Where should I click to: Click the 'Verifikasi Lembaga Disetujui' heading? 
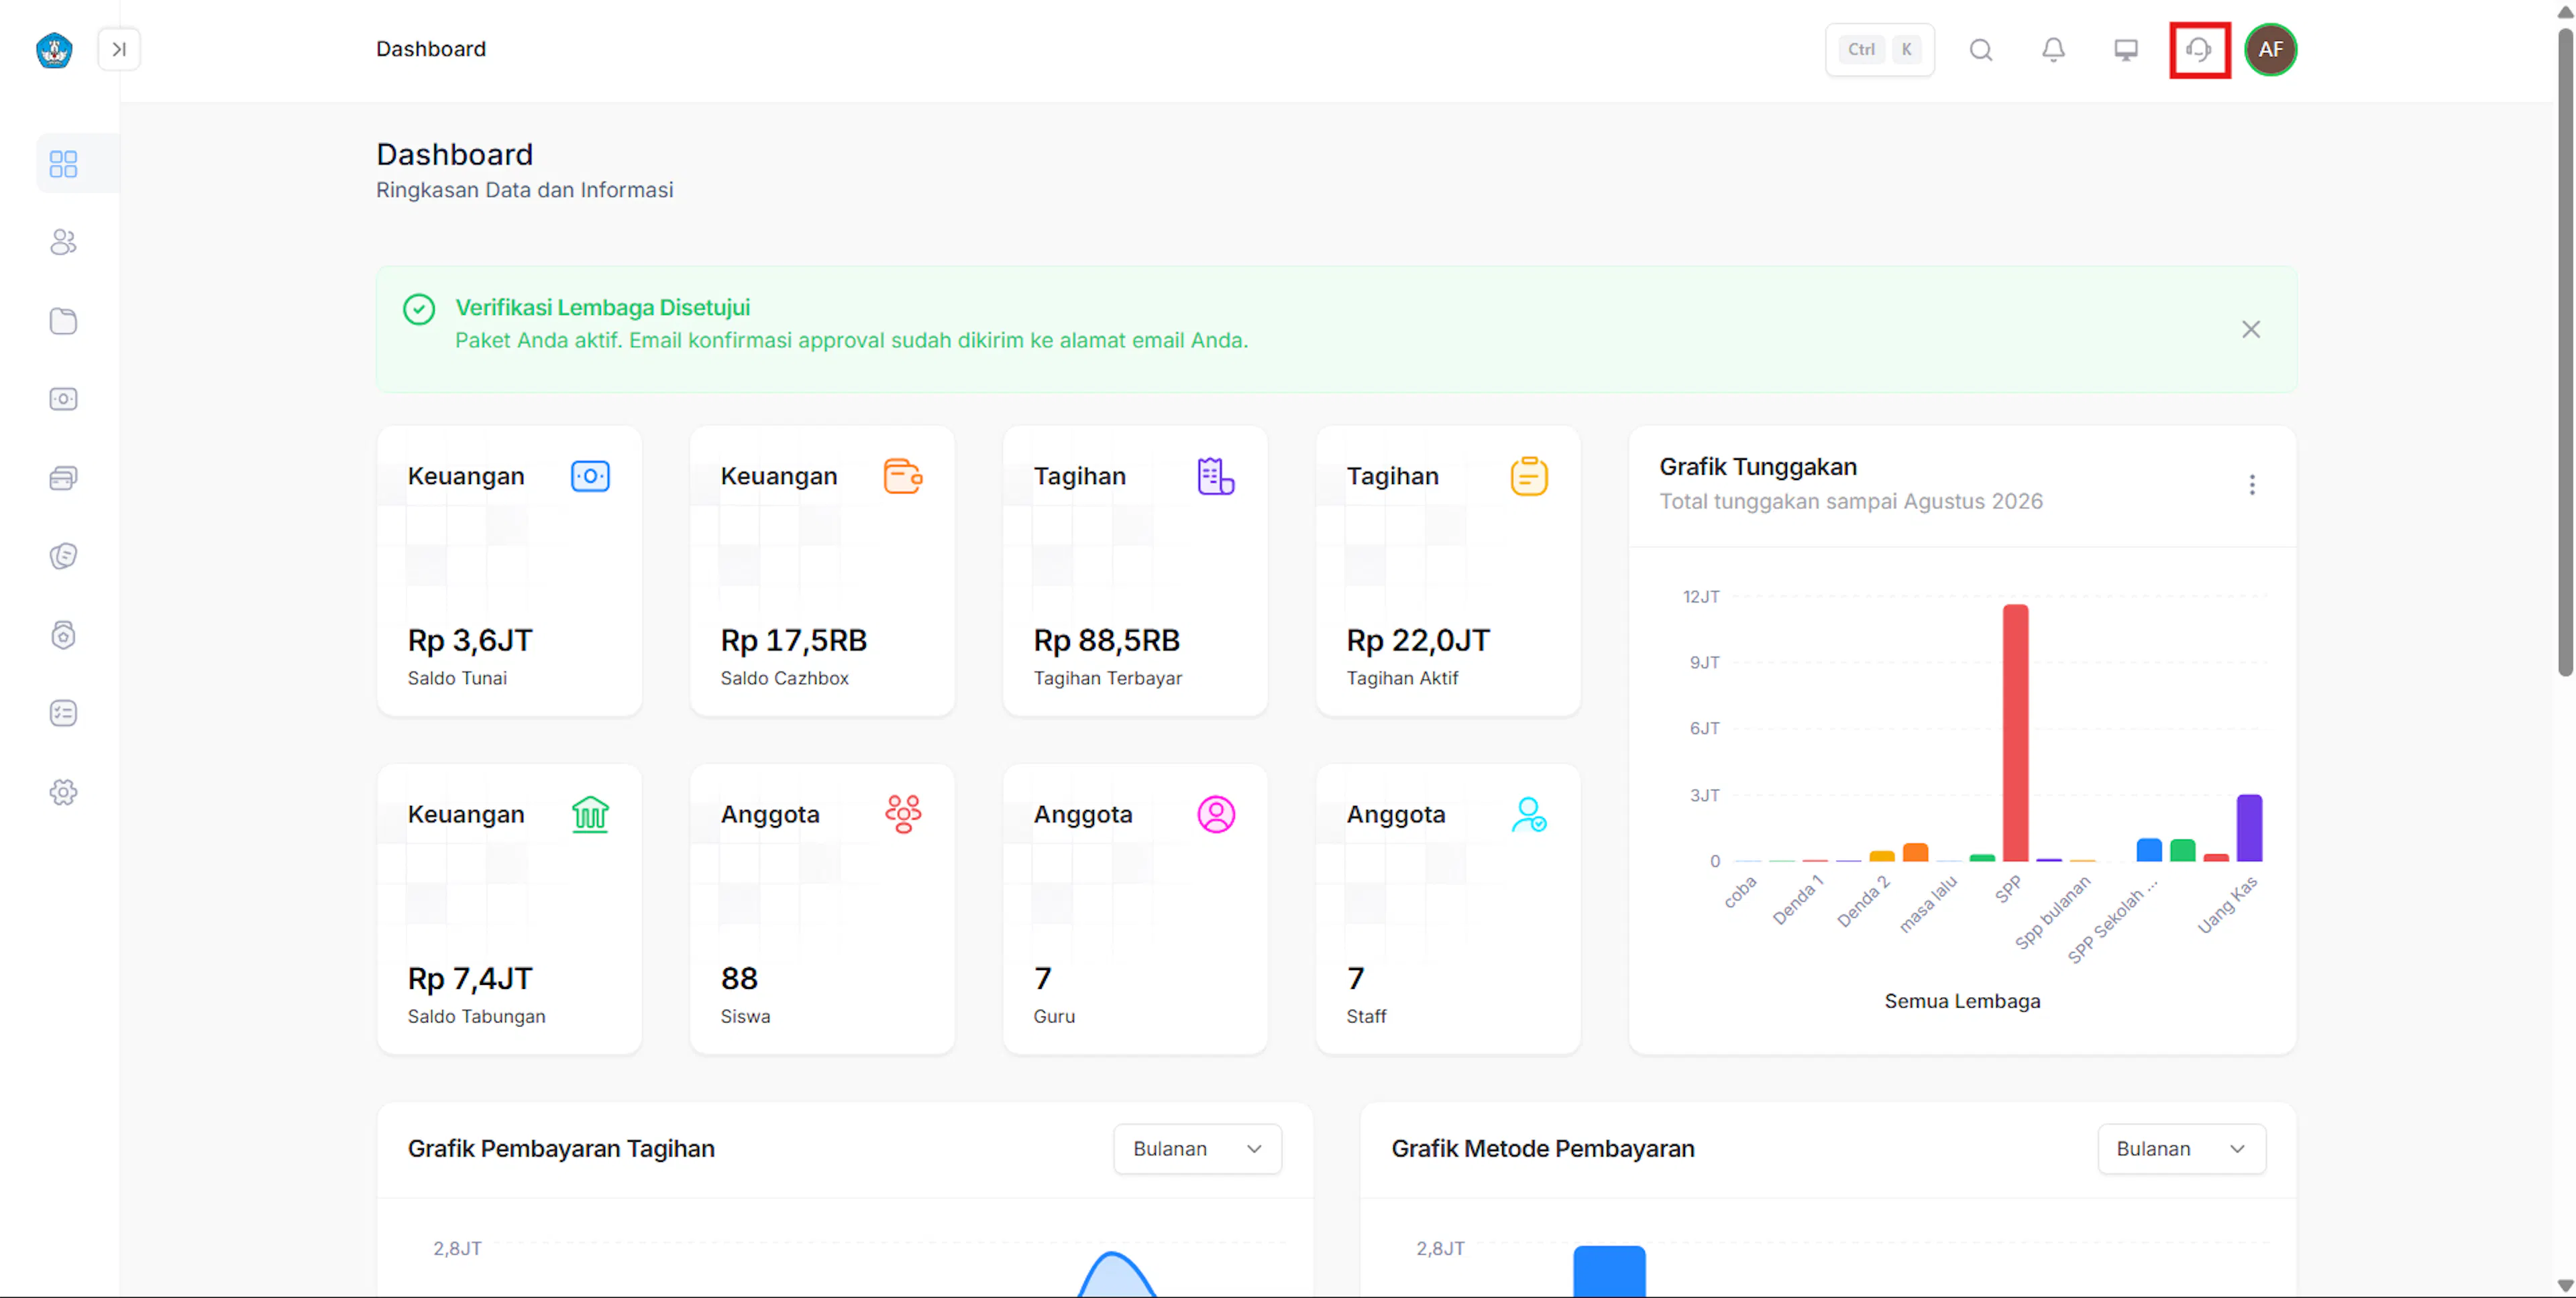point(602,308)
